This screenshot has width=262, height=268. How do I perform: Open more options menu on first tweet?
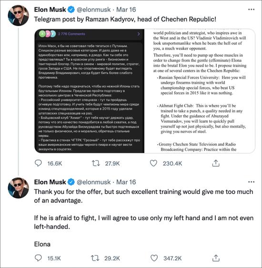251,10
